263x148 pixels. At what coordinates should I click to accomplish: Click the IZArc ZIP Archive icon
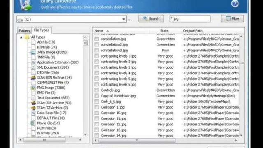pyautogui.click(x=33, y=103)
